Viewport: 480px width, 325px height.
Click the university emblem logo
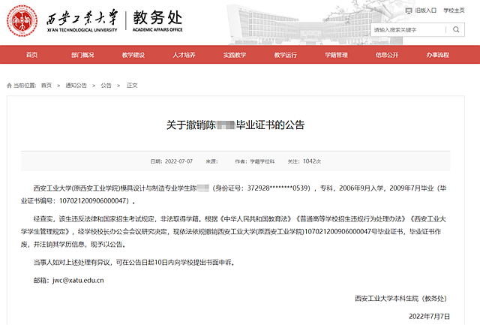tap(22, 21)
